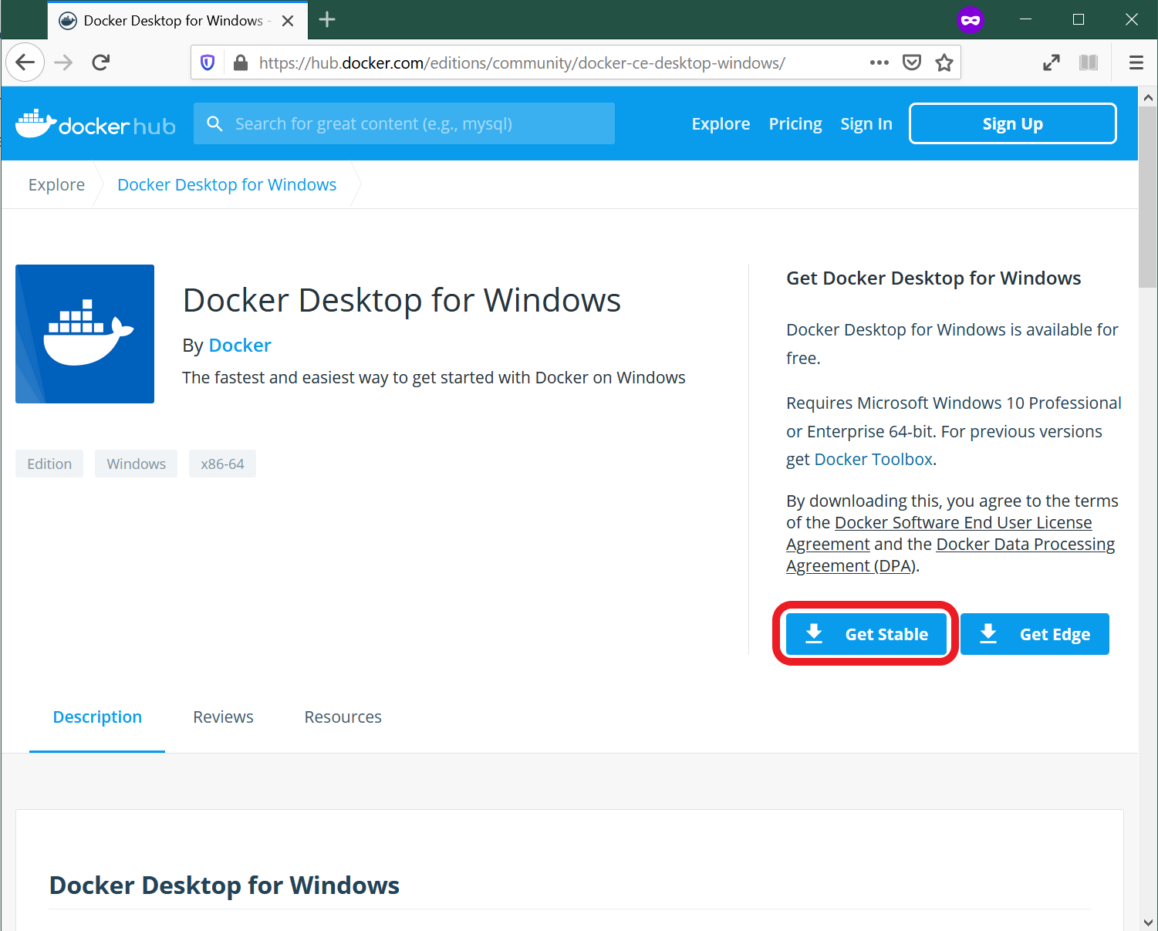Click the search magnifier icon
Screen dimensions: 1158x931
(215, 123)
